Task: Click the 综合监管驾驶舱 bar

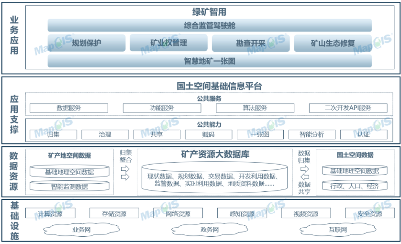Action: click(x=210, y=25)
